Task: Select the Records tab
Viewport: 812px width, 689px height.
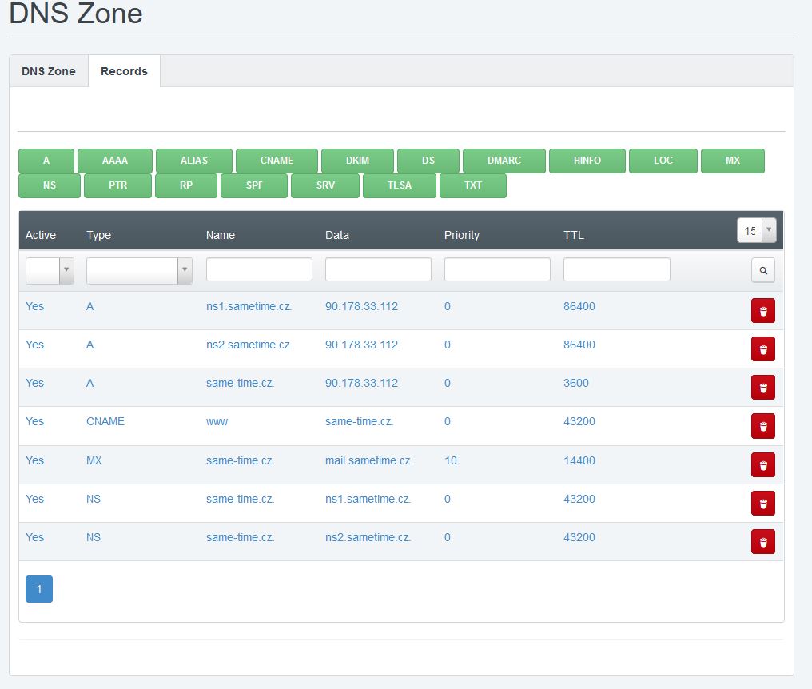Action: pyautogui.click(x=124, y=71)
